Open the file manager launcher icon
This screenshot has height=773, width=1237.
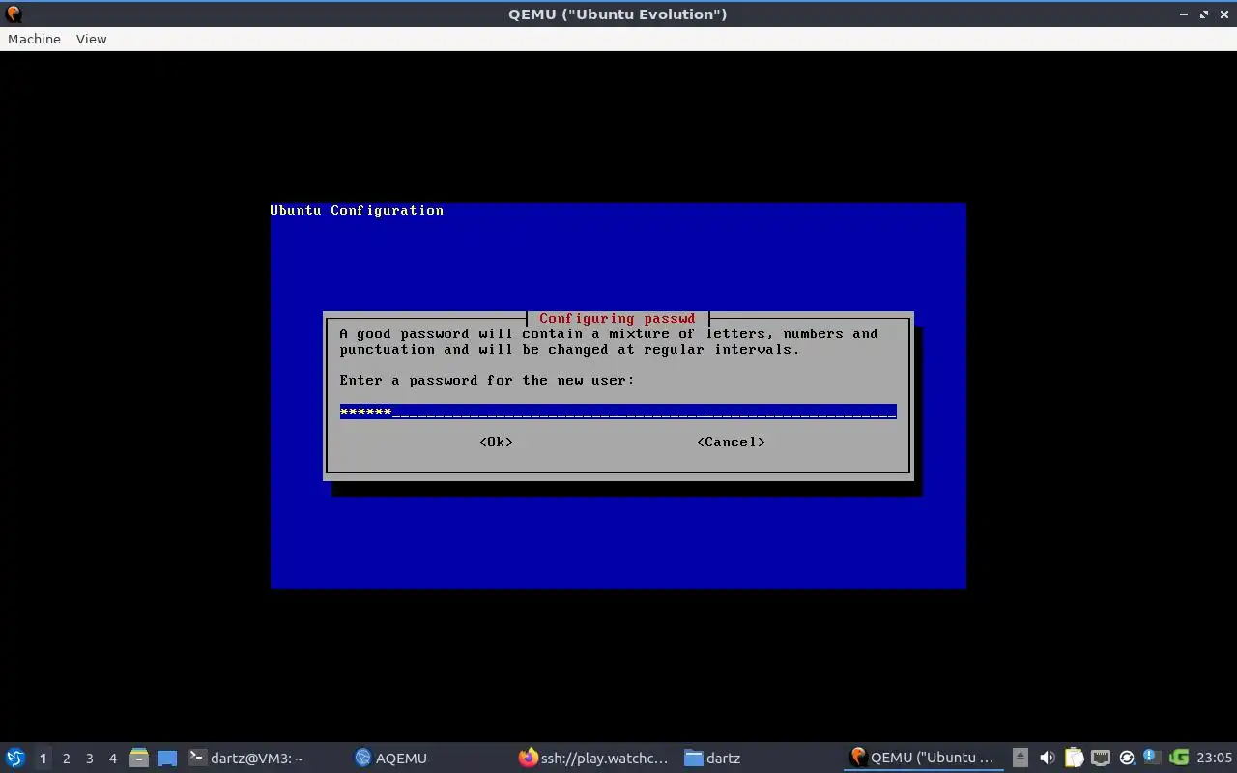click(x=139, y=759)
